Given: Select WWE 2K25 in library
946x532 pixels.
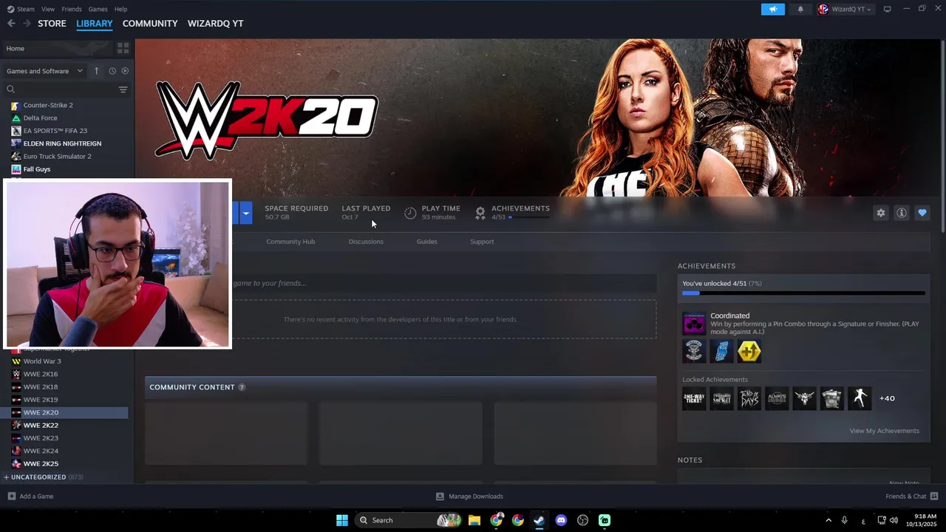Looking at the screenshot, I should 41,464.
